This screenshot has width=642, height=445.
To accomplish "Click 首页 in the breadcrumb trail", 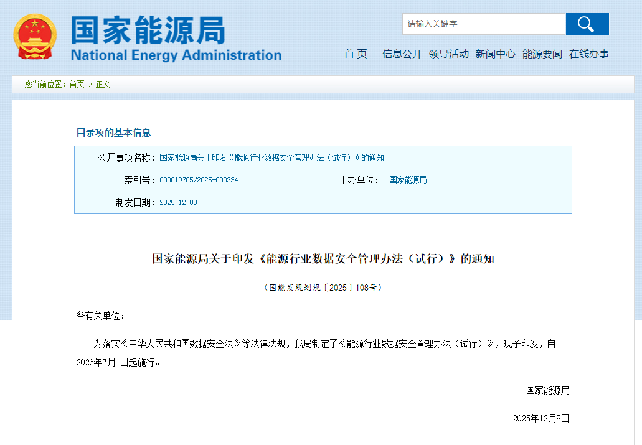I will click(77, 84).
